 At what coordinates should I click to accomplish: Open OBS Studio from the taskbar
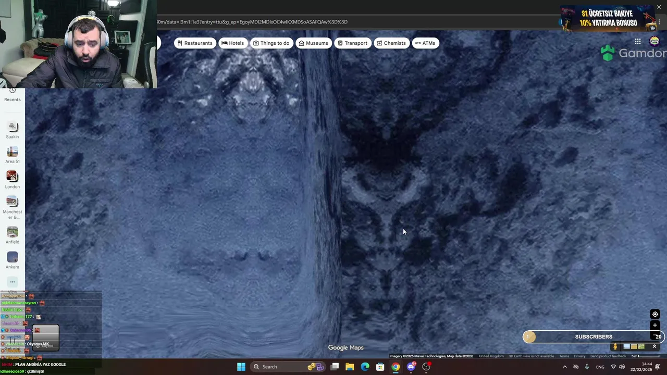(x=426, y=367)
